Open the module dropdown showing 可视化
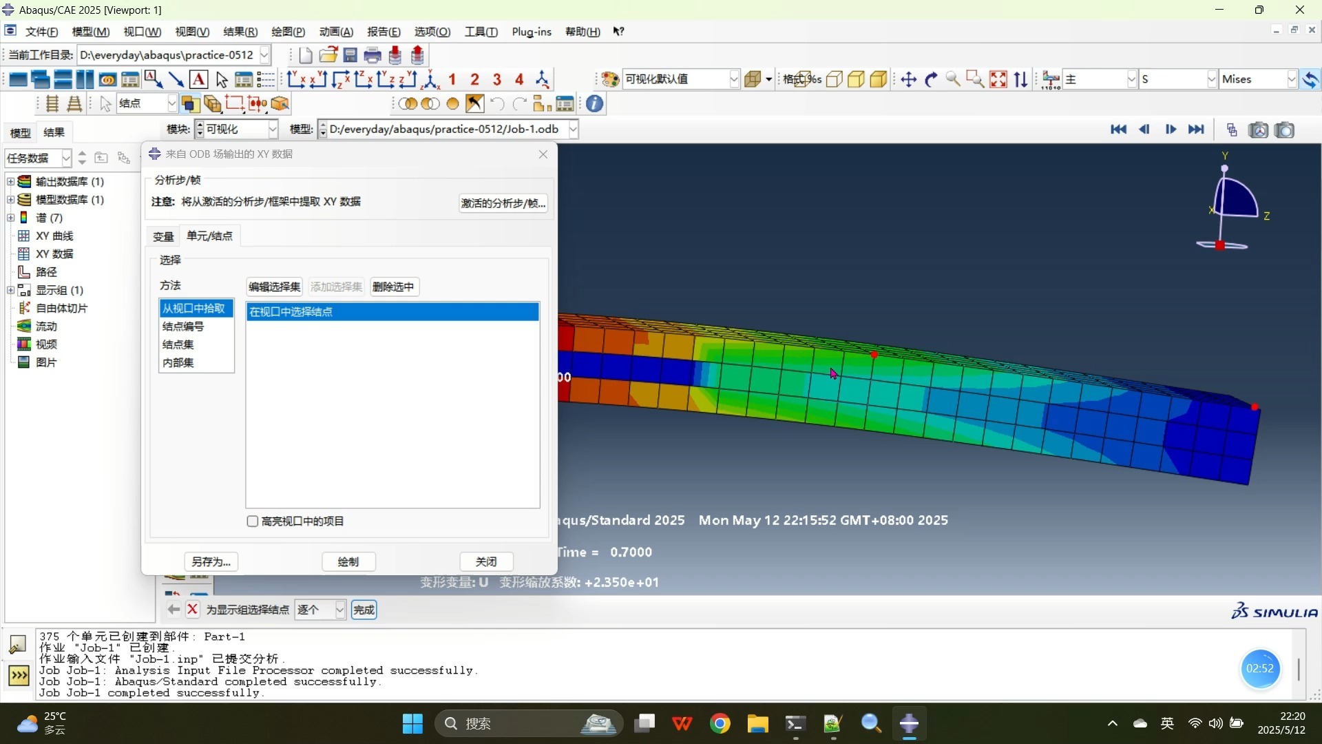1322x744 pixels. [x=273, y=130]
